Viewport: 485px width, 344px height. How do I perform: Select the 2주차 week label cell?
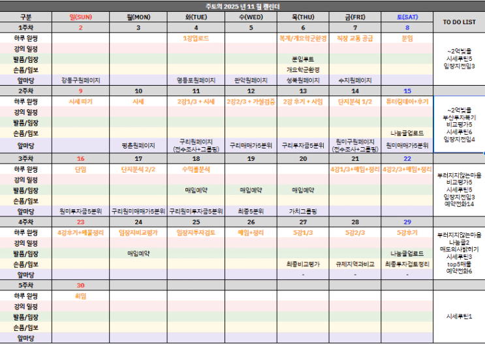[26, 91]
